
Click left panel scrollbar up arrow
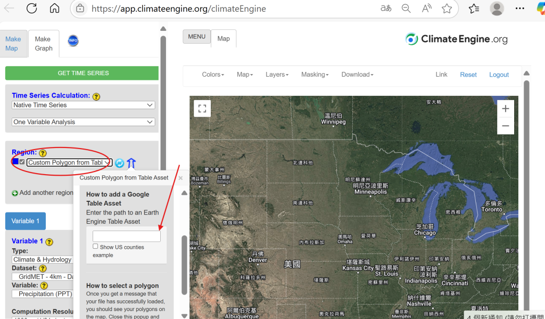pyautogui.click(x=163, y=29)
